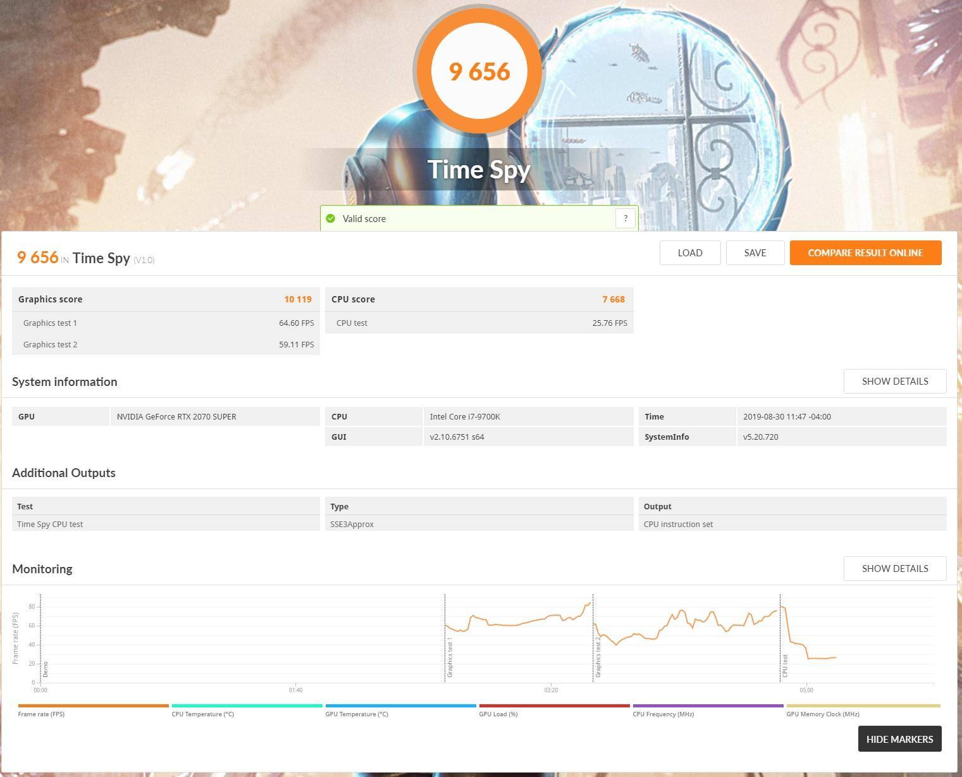Select the CPU test chart marker

click(785, 666)
